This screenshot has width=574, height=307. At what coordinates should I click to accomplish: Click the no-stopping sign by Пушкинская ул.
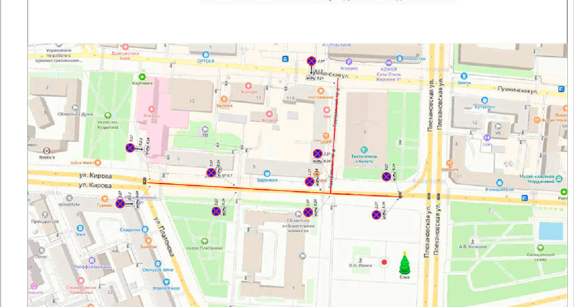pos(312,62)
